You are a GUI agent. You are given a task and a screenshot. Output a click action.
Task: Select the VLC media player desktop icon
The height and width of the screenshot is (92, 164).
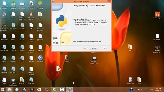click(x=31, y=16)
